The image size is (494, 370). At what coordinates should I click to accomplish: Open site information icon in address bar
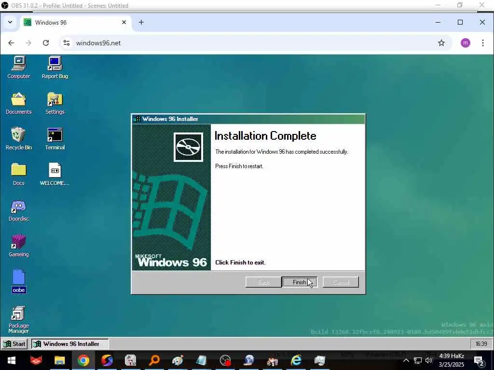click(67, 43)
